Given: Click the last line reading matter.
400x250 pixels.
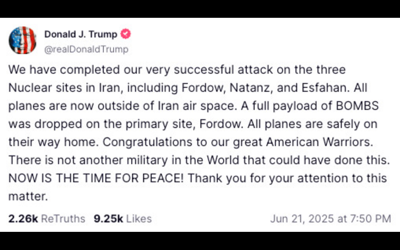Looking at the screenshot, I should (x=28, y=196).
